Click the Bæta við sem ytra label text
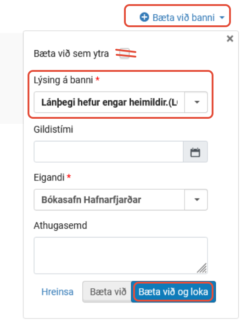247x331 pixels. pyautogui.click(x=71, y=53)
